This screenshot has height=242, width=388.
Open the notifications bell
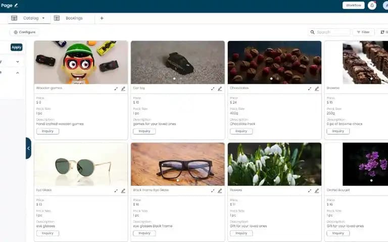point(372,5)
